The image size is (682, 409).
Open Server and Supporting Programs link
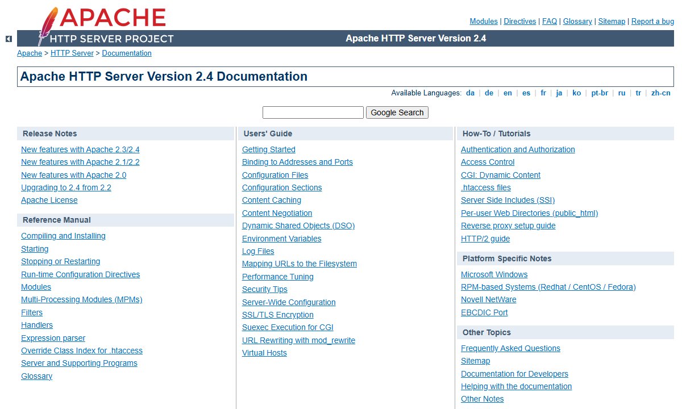coord(79,364)
